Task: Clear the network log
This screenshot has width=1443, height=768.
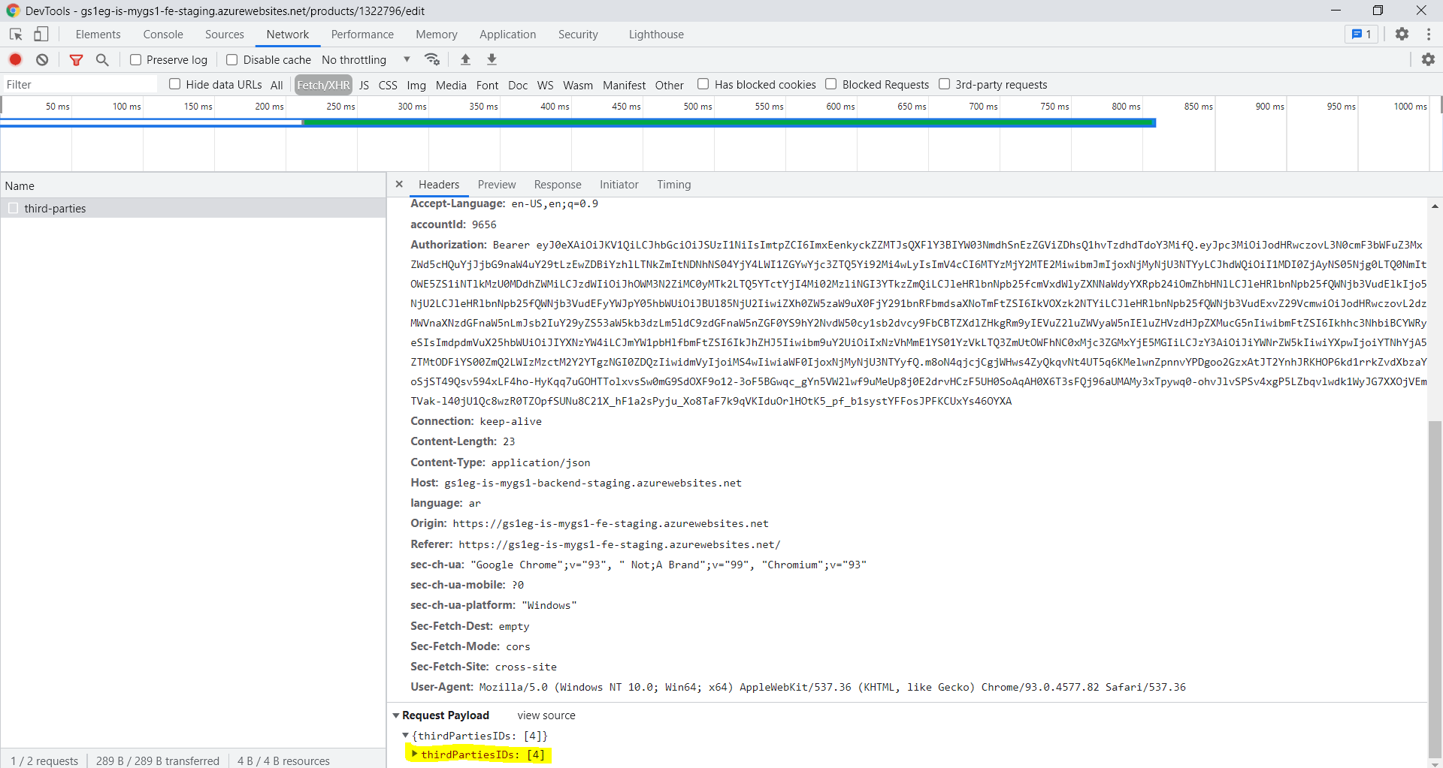Action: tap(42, 59)
